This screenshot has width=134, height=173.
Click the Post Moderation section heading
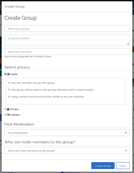(19, 124)
